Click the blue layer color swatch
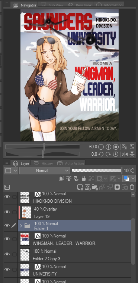This screenshot has width=138, height=283. pos(126,179)
